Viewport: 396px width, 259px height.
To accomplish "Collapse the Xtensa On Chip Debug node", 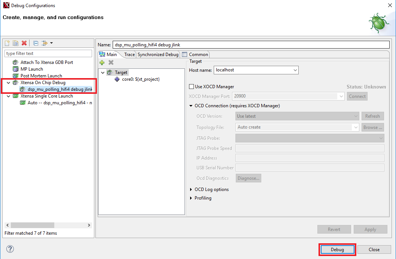I will coord(8,83).
